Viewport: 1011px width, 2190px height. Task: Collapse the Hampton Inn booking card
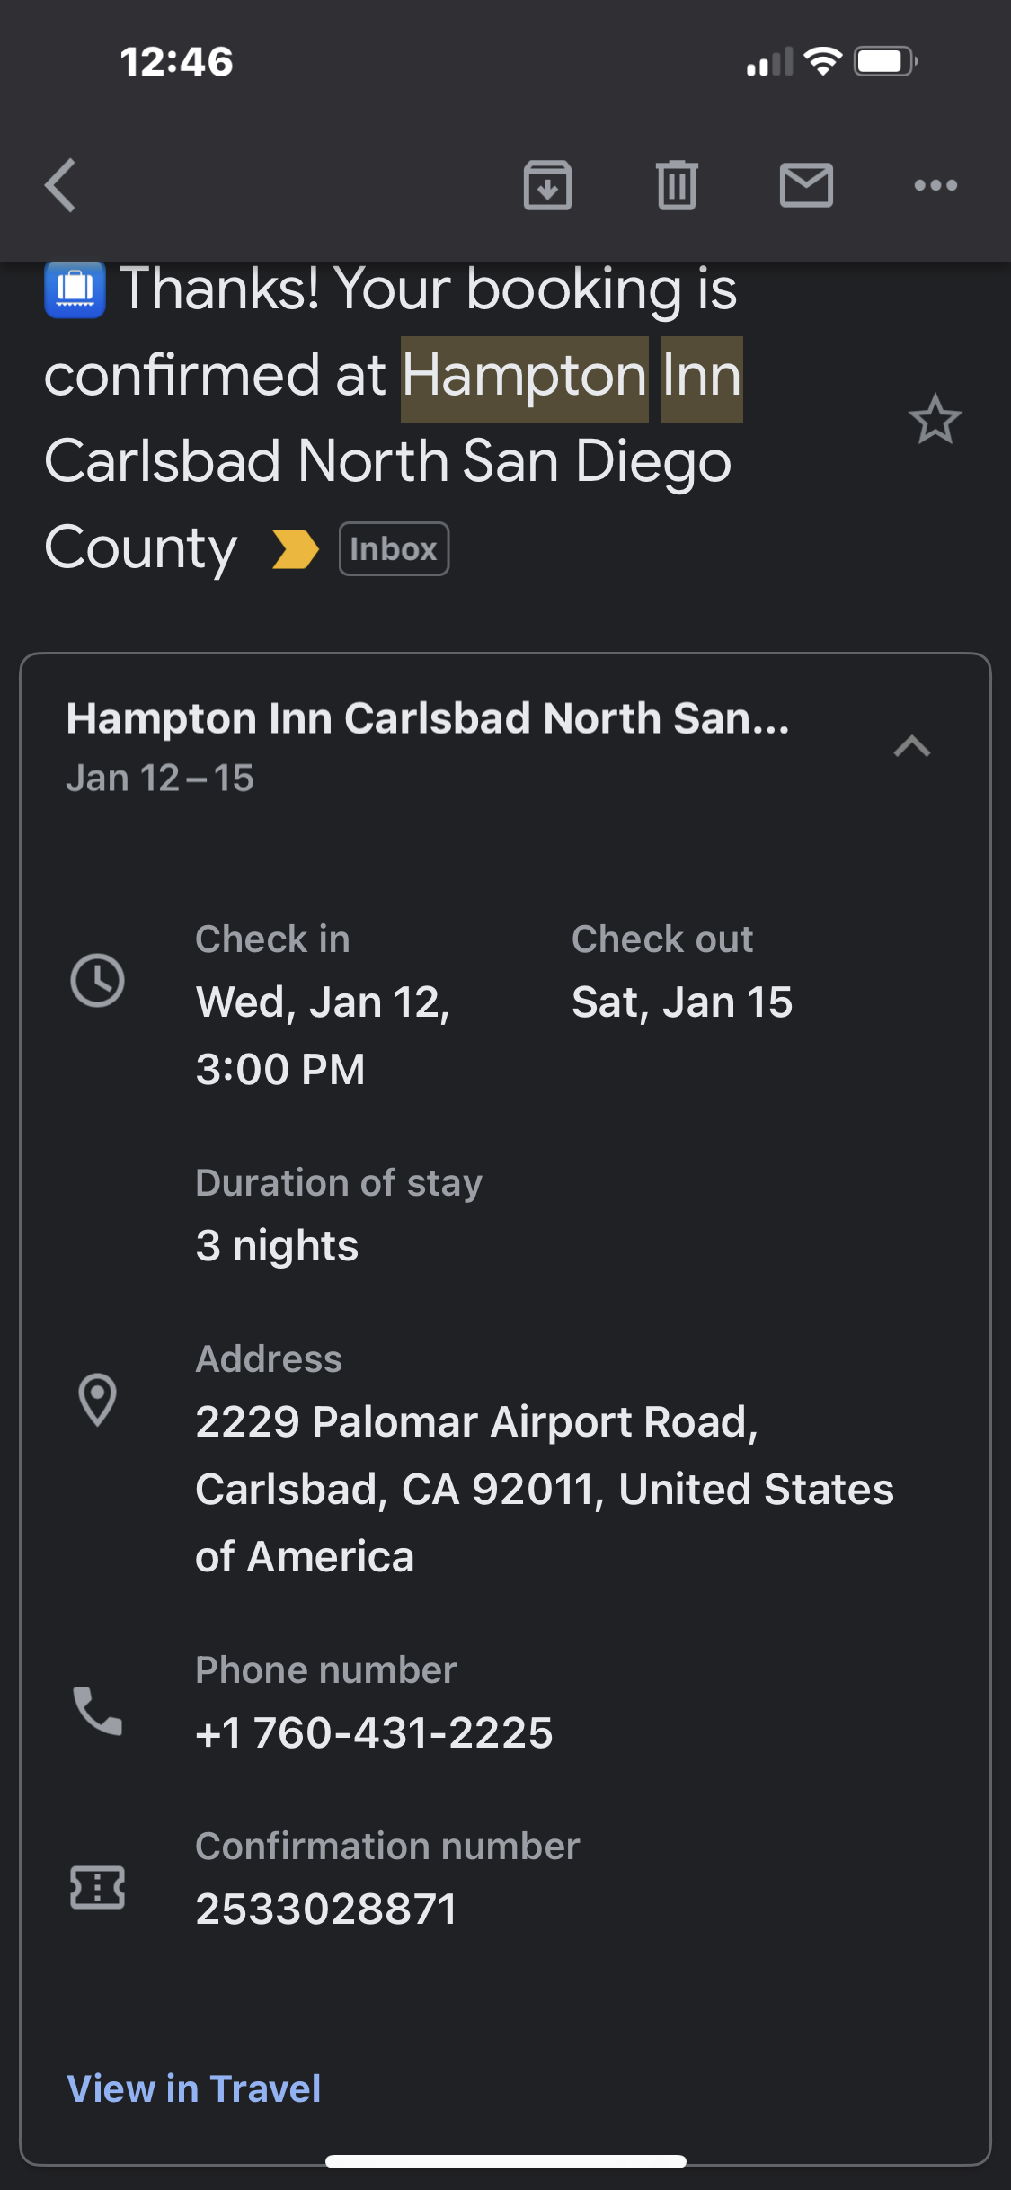click(911, 746)
